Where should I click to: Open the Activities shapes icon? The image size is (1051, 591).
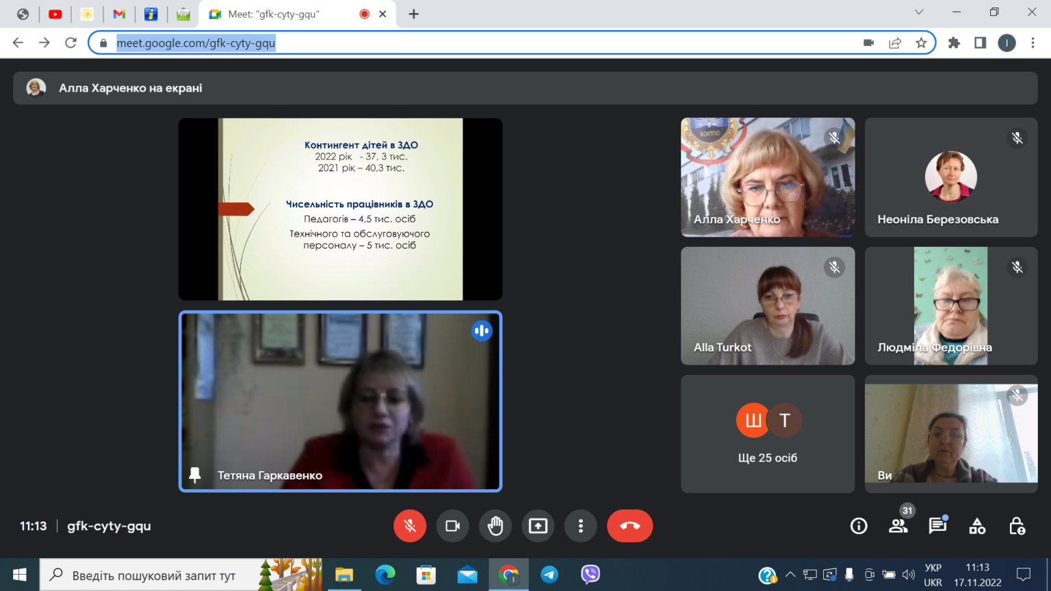(x=977, y=526)
